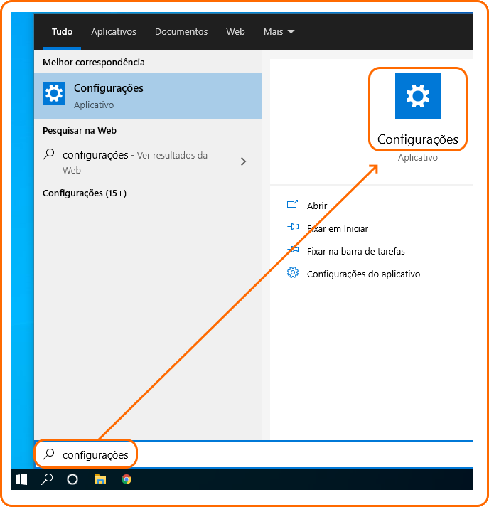Image resolution: width=489 pixels, height=507 pixels.
Task: Launch Google Chrome from taskbar
Action: coord(127,479)
